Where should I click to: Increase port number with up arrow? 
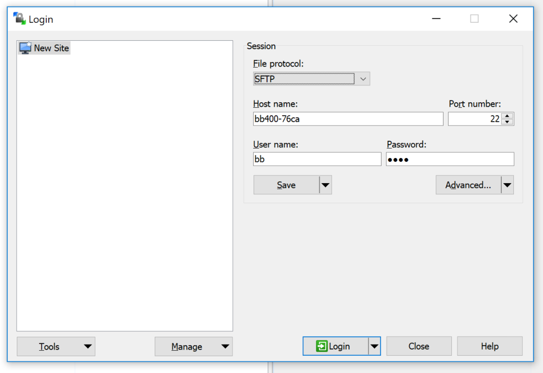pyautogui.click(x=507, y=116)
